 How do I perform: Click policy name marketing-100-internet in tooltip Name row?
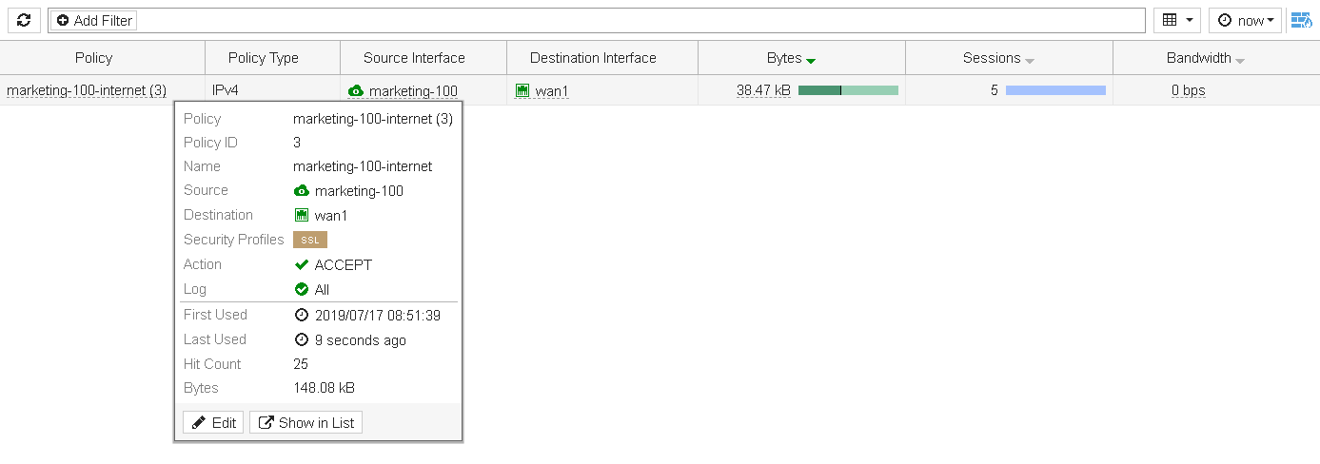point(363,166)
